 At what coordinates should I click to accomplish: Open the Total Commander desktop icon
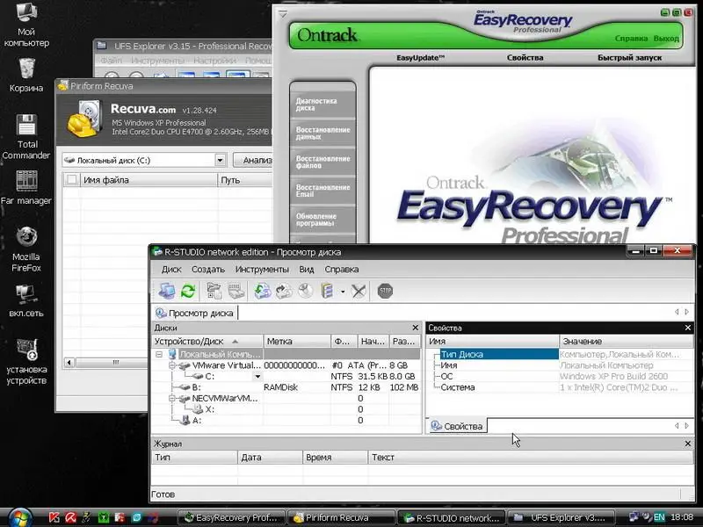(26, 137)
